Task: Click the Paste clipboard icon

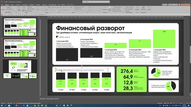Action: [3, 8]
